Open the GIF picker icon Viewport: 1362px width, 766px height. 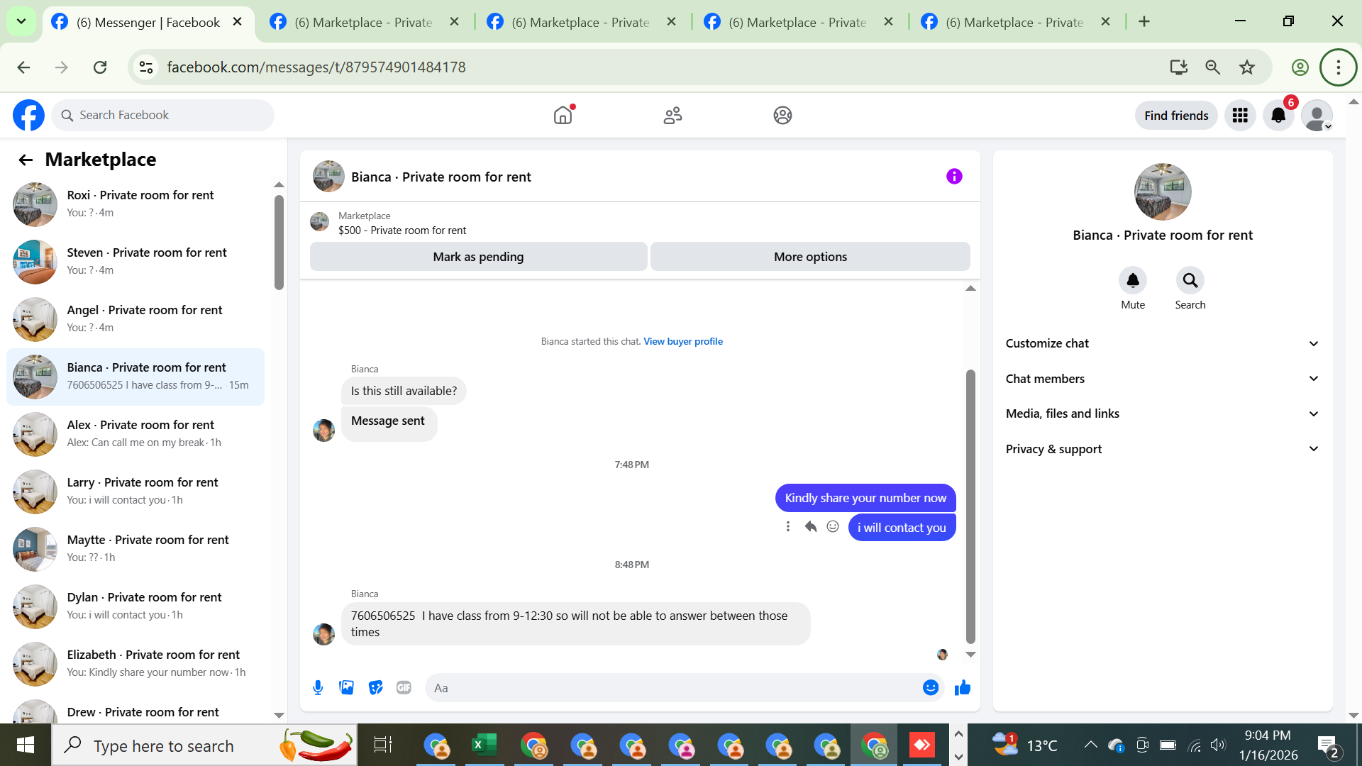tap(404, 687)
